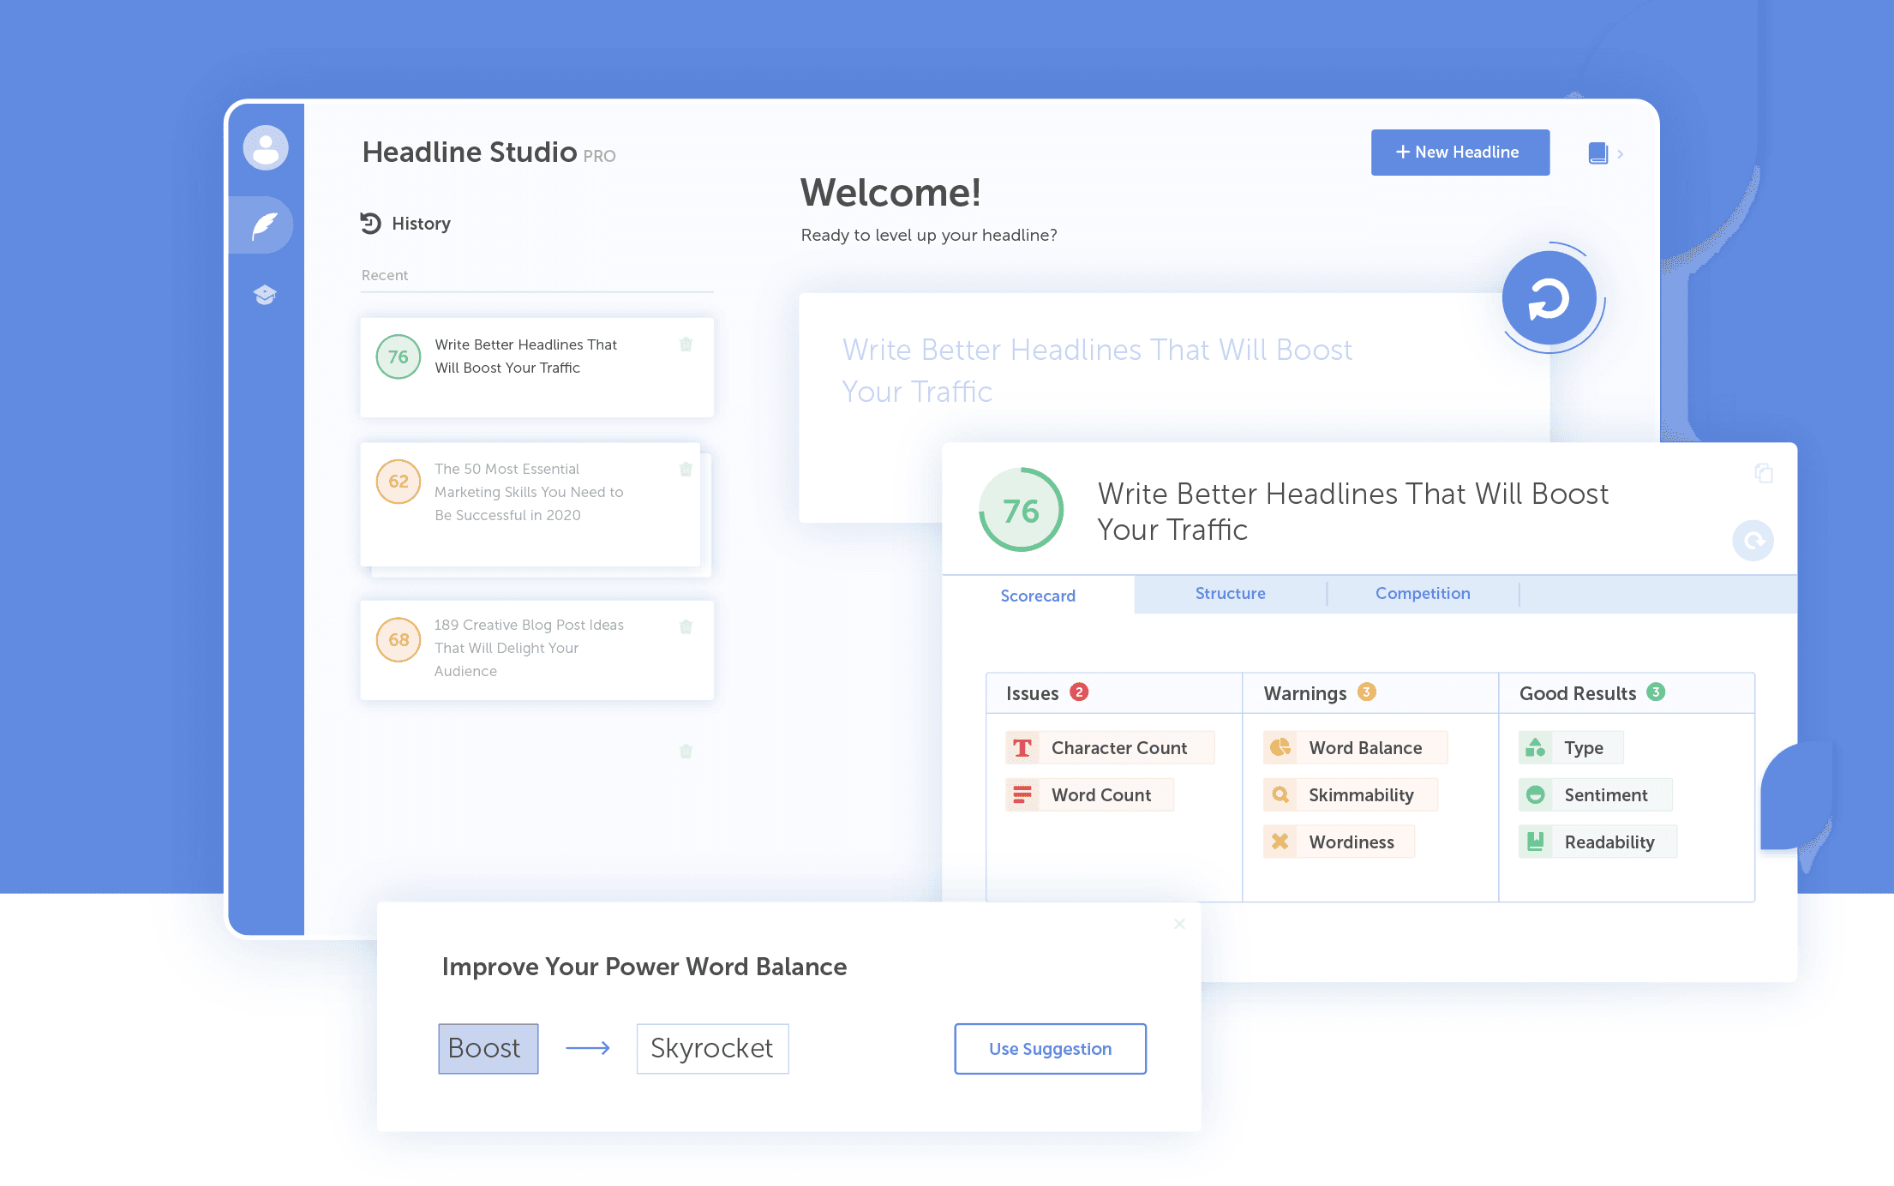Image resolution: width=1894 pixels, height=1186 pixels.
Task: Open the Wordiness warning
Action: coord(1339,842)
